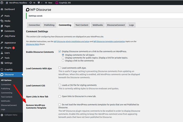
Task: Open Dashboard in the sidebar
Action: 10,9
